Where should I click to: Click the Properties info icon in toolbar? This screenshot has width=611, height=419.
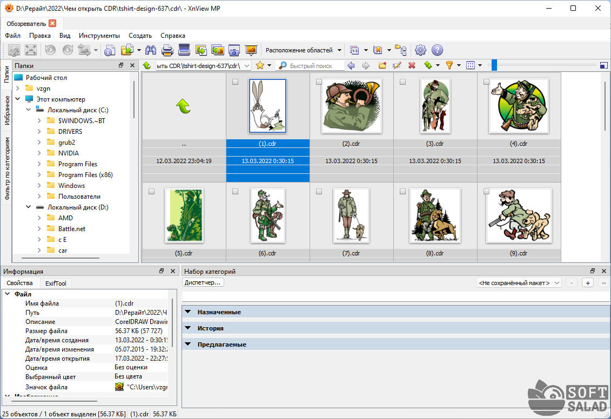[110, 50]
